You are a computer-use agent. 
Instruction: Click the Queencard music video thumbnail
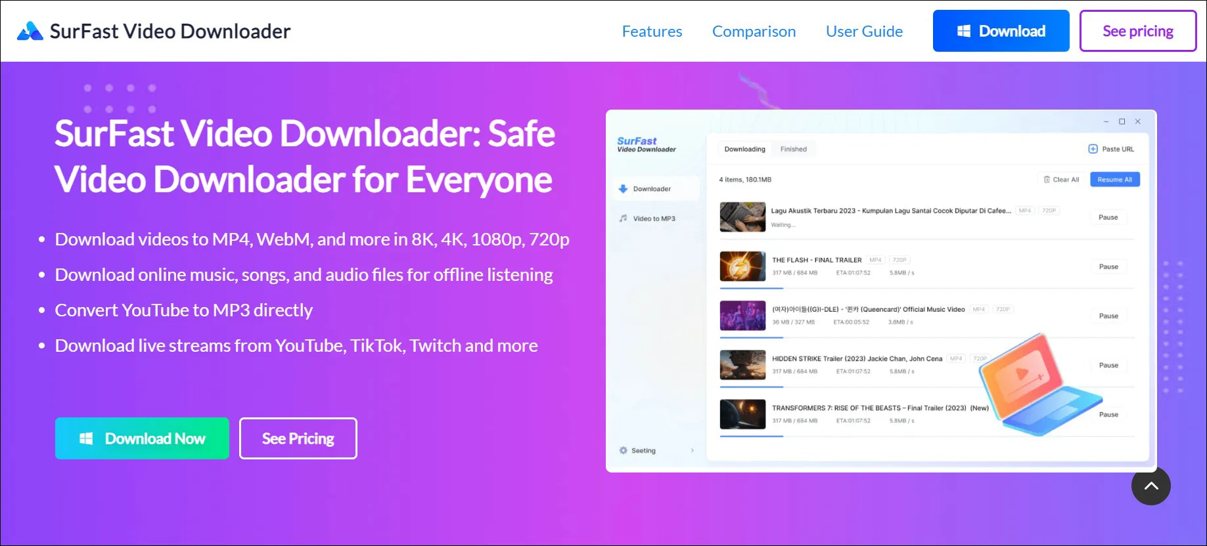(x=742, y=316)
